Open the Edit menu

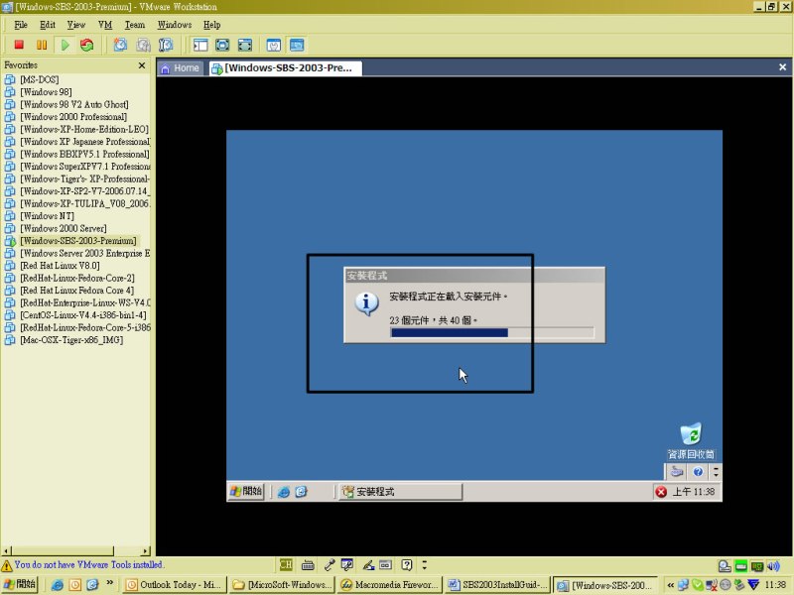(x=48, y=25)
